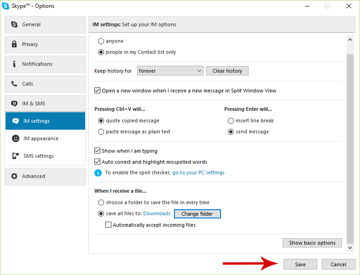Click the padlock icon for Privacy
Screen dimensions: 360x275
coord(14,44)
